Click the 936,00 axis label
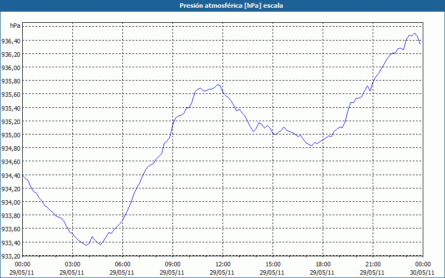 pos(11,68)
